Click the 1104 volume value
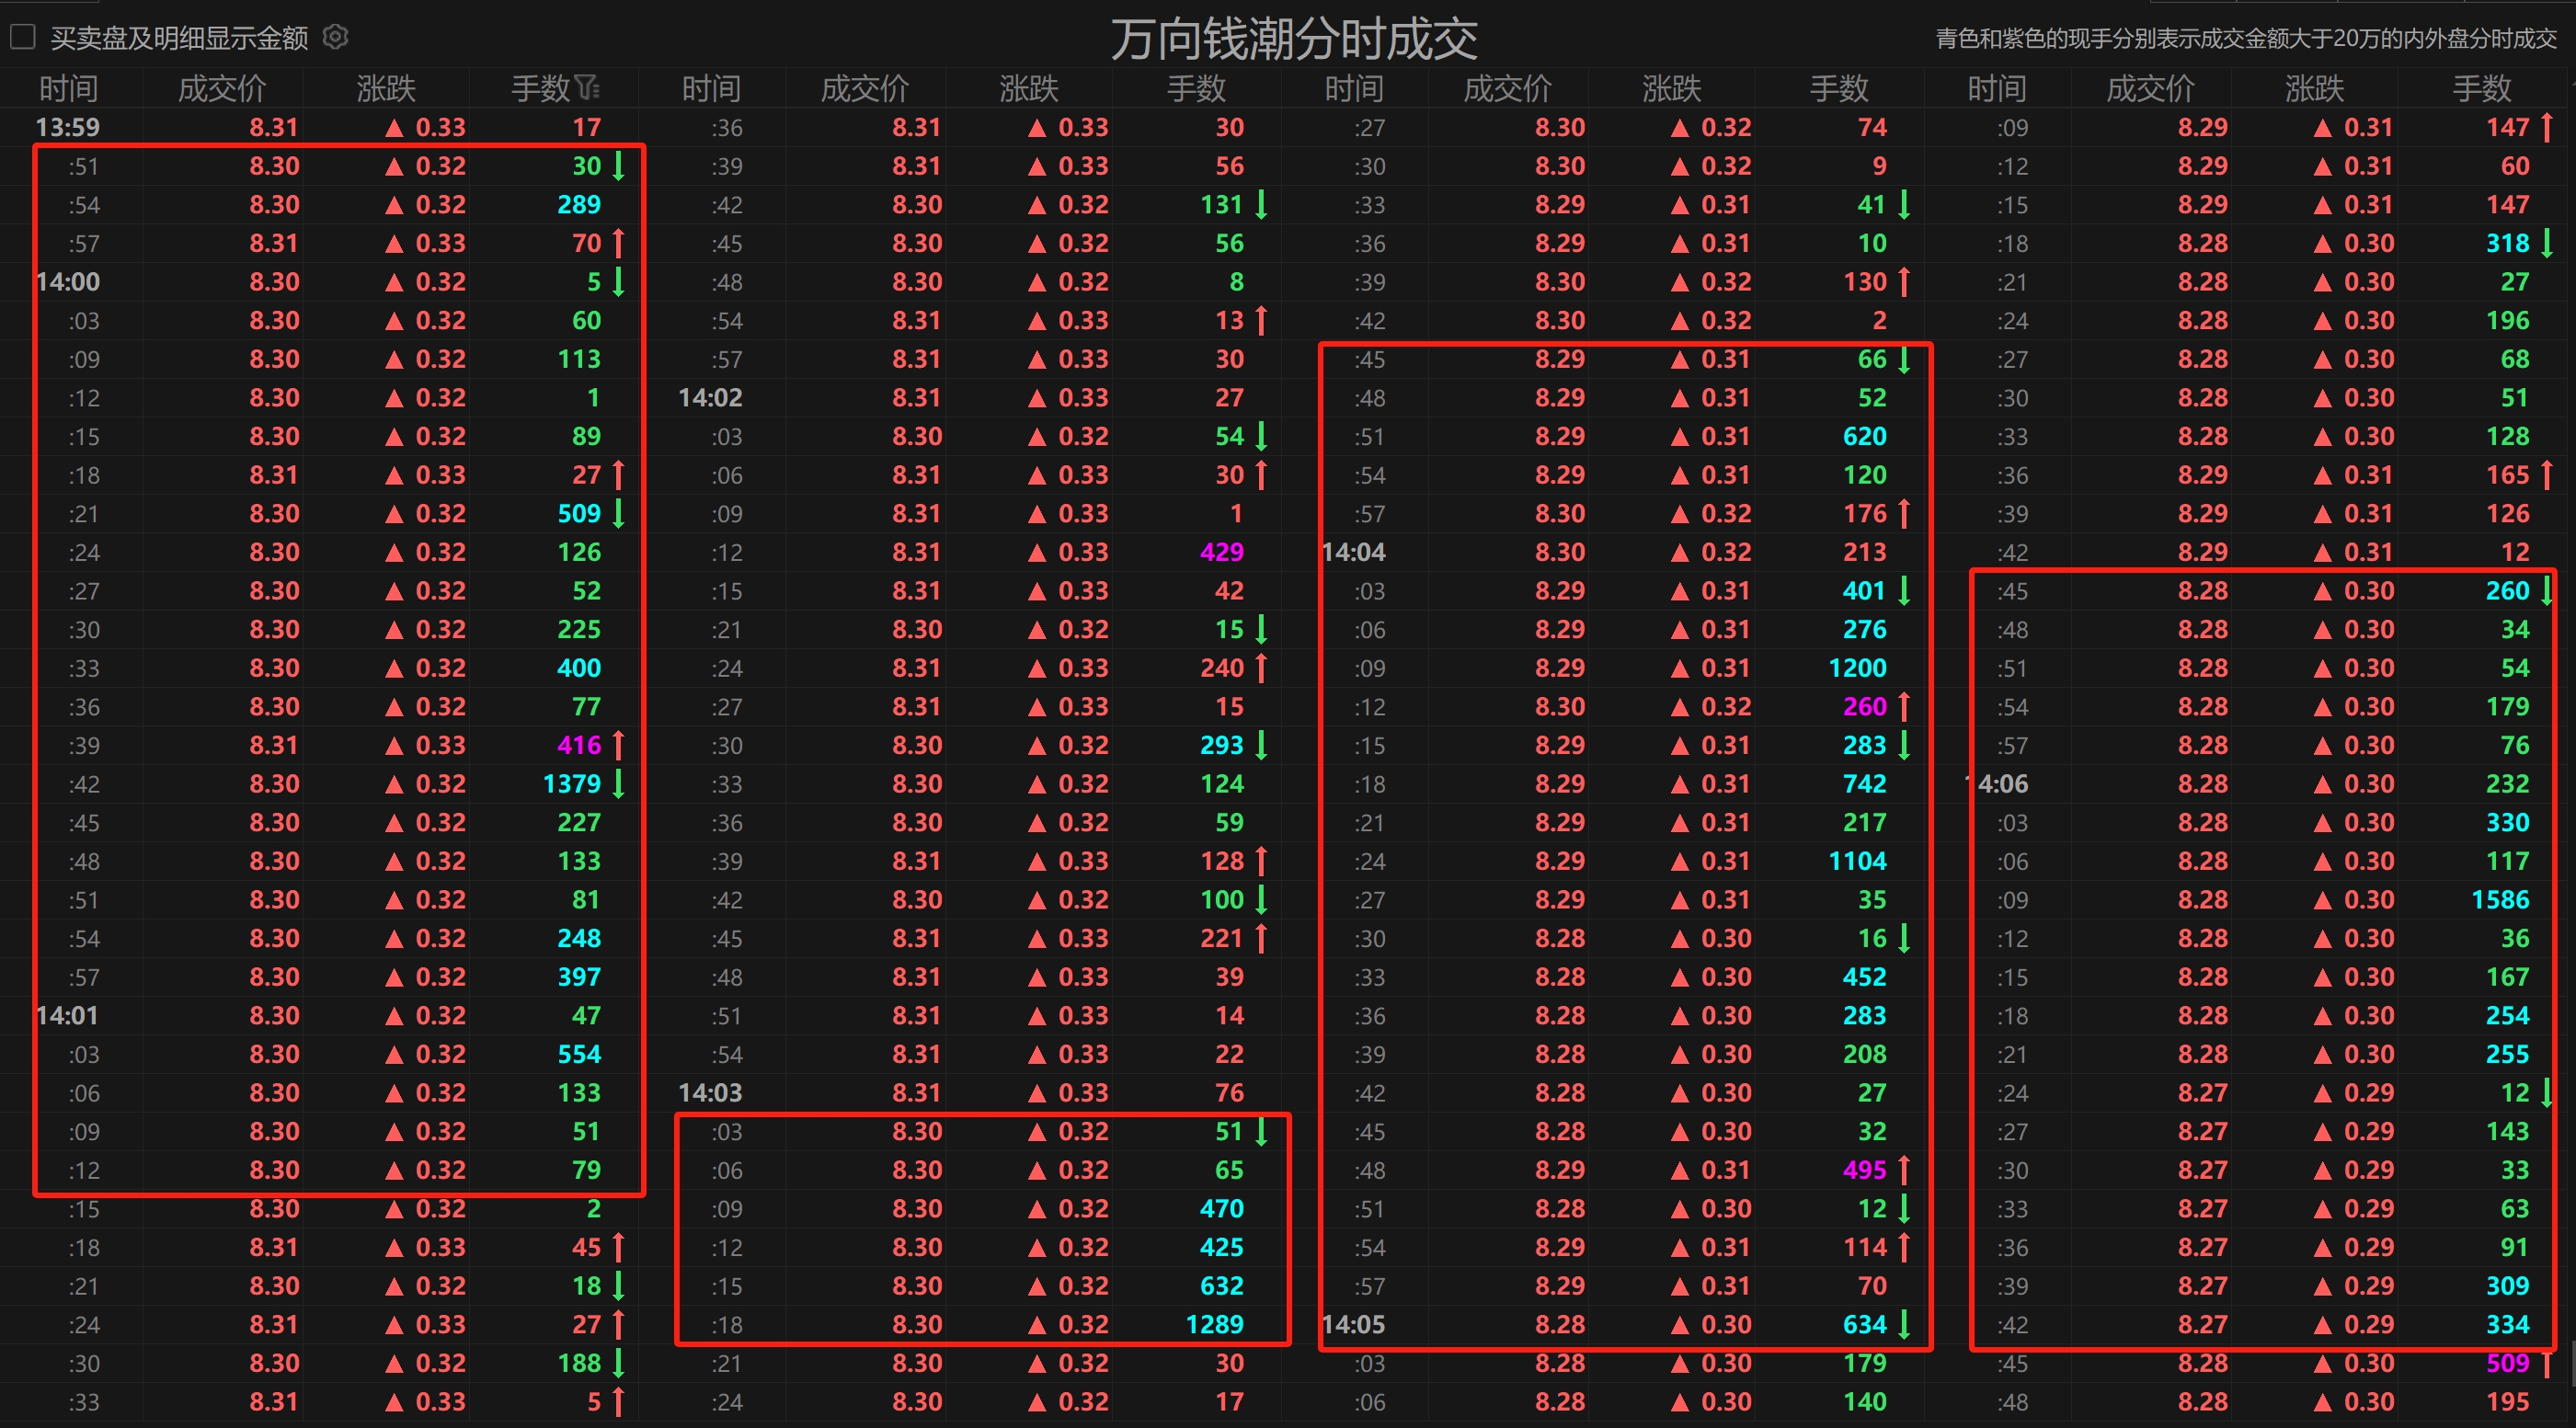This screenshot has width=2576, height=1428. pos(1857,861)
